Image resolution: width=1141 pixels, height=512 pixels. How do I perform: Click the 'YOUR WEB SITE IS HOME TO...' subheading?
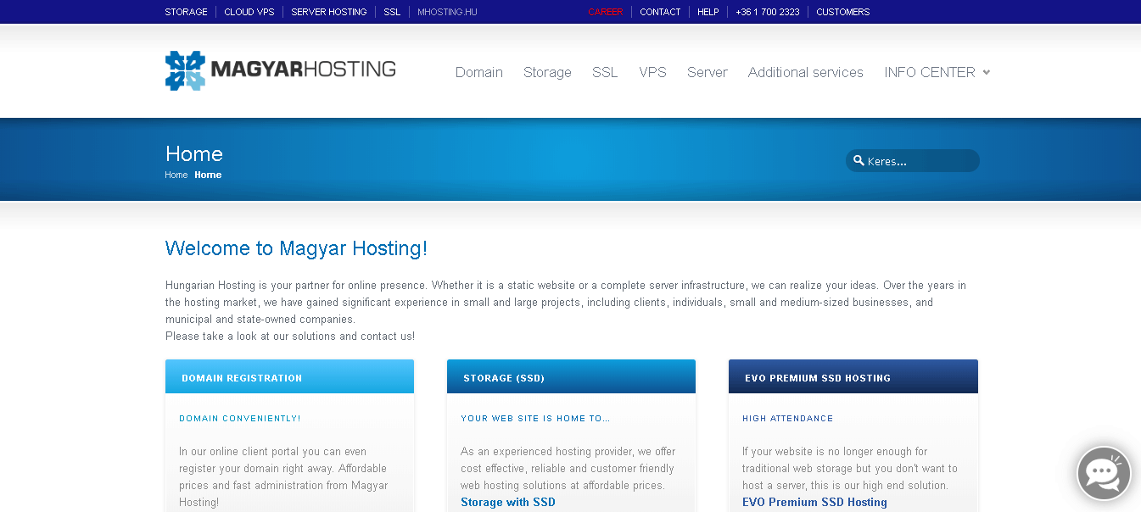[535, 418]
